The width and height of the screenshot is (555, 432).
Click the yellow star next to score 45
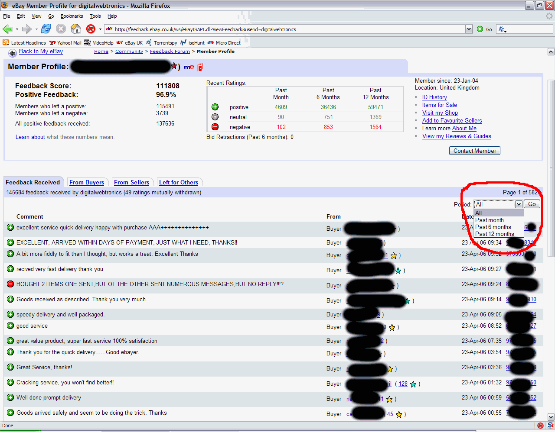pos(399,415)
